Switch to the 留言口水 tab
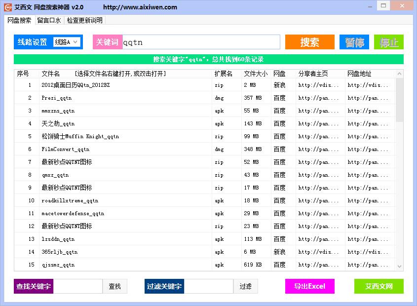 (49, 20)
